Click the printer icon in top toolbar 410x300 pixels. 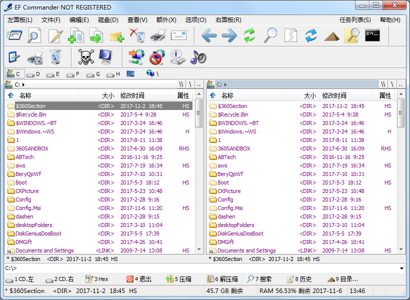tap(158, 35)
